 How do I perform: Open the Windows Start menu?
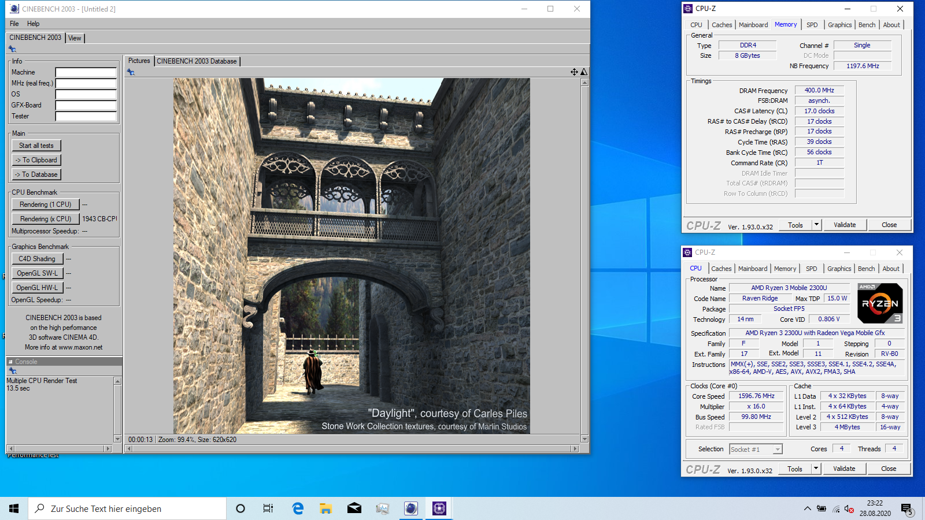click(14, 508)
